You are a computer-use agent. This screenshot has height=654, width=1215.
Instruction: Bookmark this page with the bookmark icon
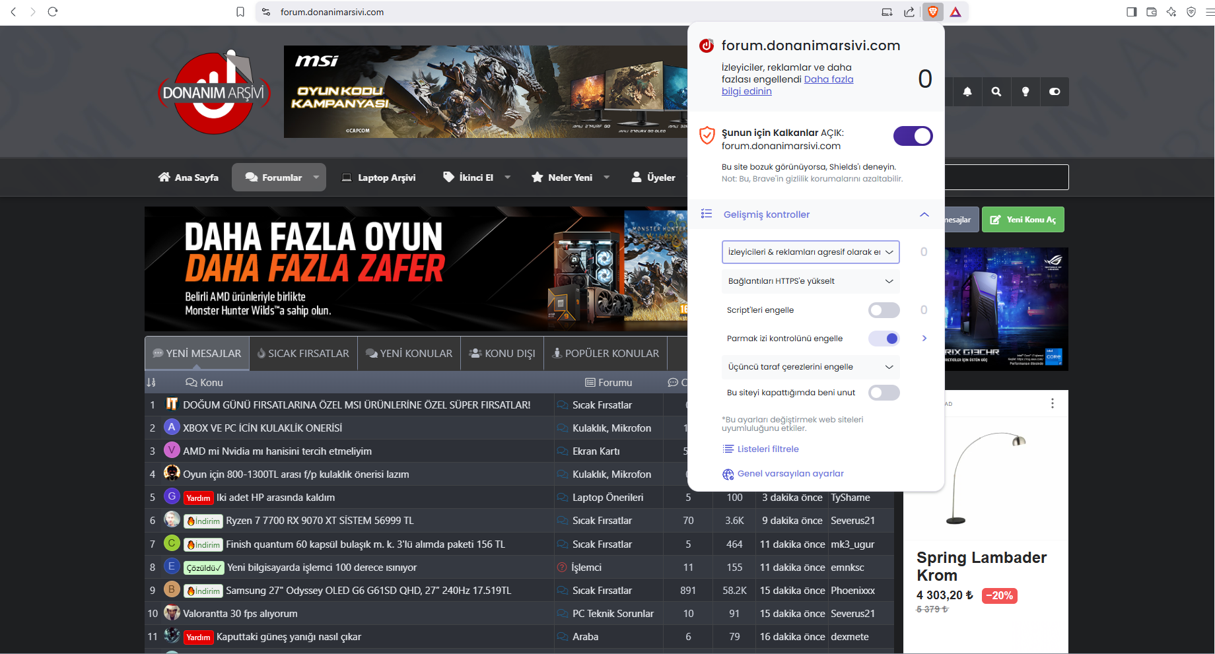[x=240, y=12]
